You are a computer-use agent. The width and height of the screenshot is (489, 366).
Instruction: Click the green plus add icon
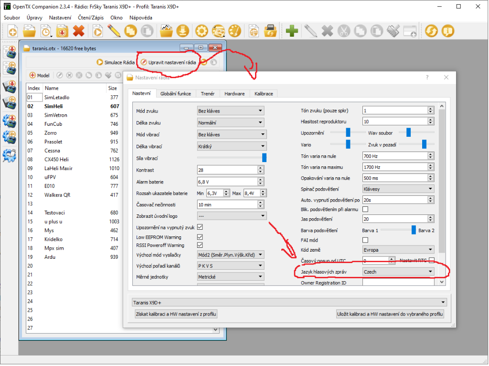tap(292, 31)
